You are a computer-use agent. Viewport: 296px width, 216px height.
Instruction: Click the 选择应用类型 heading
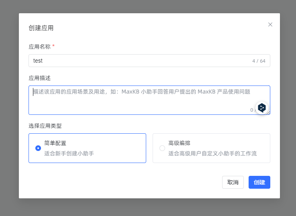45,126
